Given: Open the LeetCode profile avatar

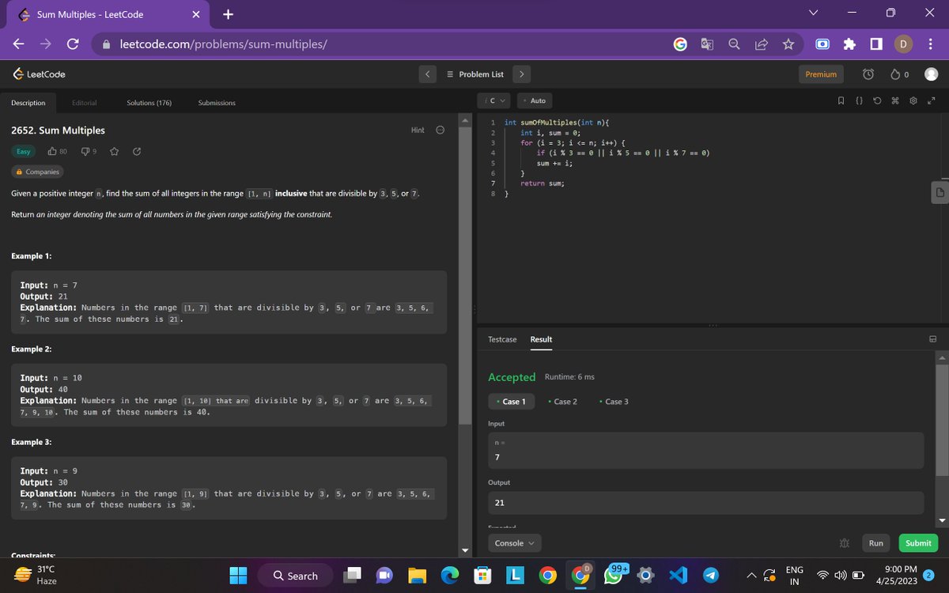Looking at the screenshot, I should [x=931, y=74].
